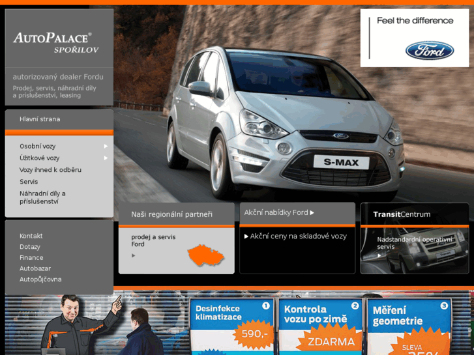Go to the Autobazar link
This screenshot has width=474, height=355.
pyautogui.click(x=35, y=268)
